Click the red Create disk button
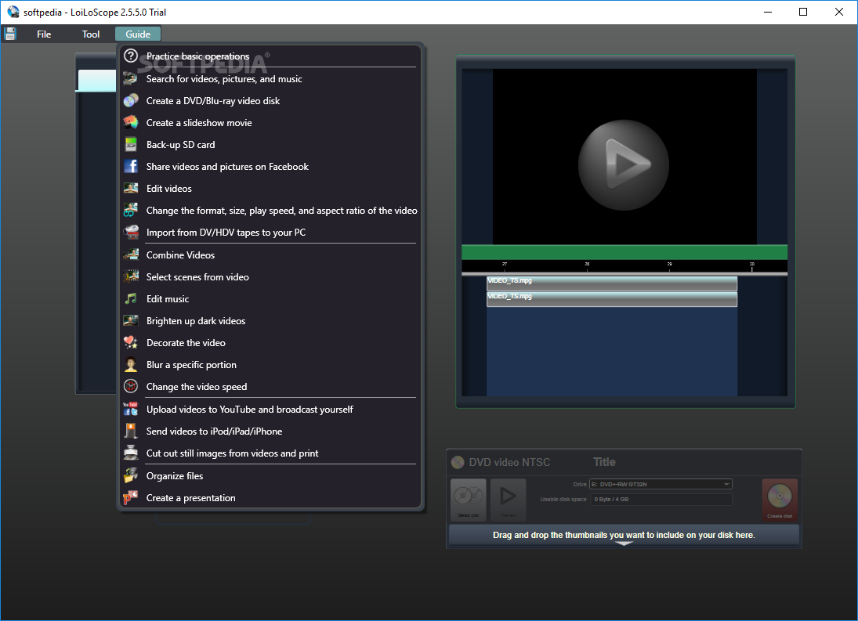858x621 pixels. pyautogui.click(x=780, y=500)
